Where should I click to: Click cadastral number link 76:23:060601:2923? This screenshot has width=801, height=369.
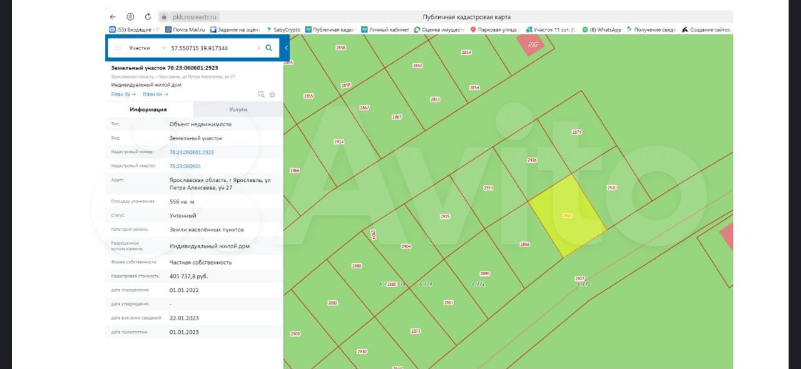point(191,152)
